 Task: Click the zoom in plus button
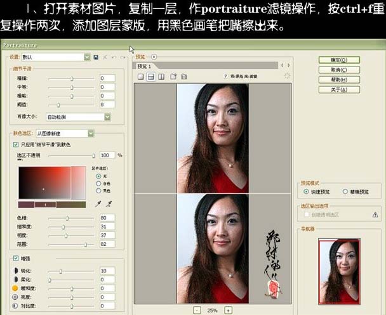click(x=228, y=310)
